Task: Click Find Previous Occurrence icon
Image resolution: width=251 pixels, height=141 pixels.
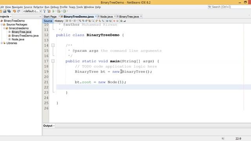Action: click(x=83, y=21)
